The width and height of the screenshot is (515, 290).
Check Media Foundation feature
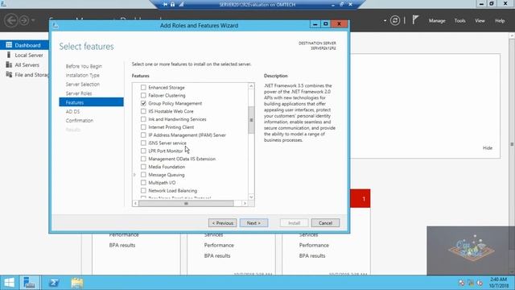143,167
